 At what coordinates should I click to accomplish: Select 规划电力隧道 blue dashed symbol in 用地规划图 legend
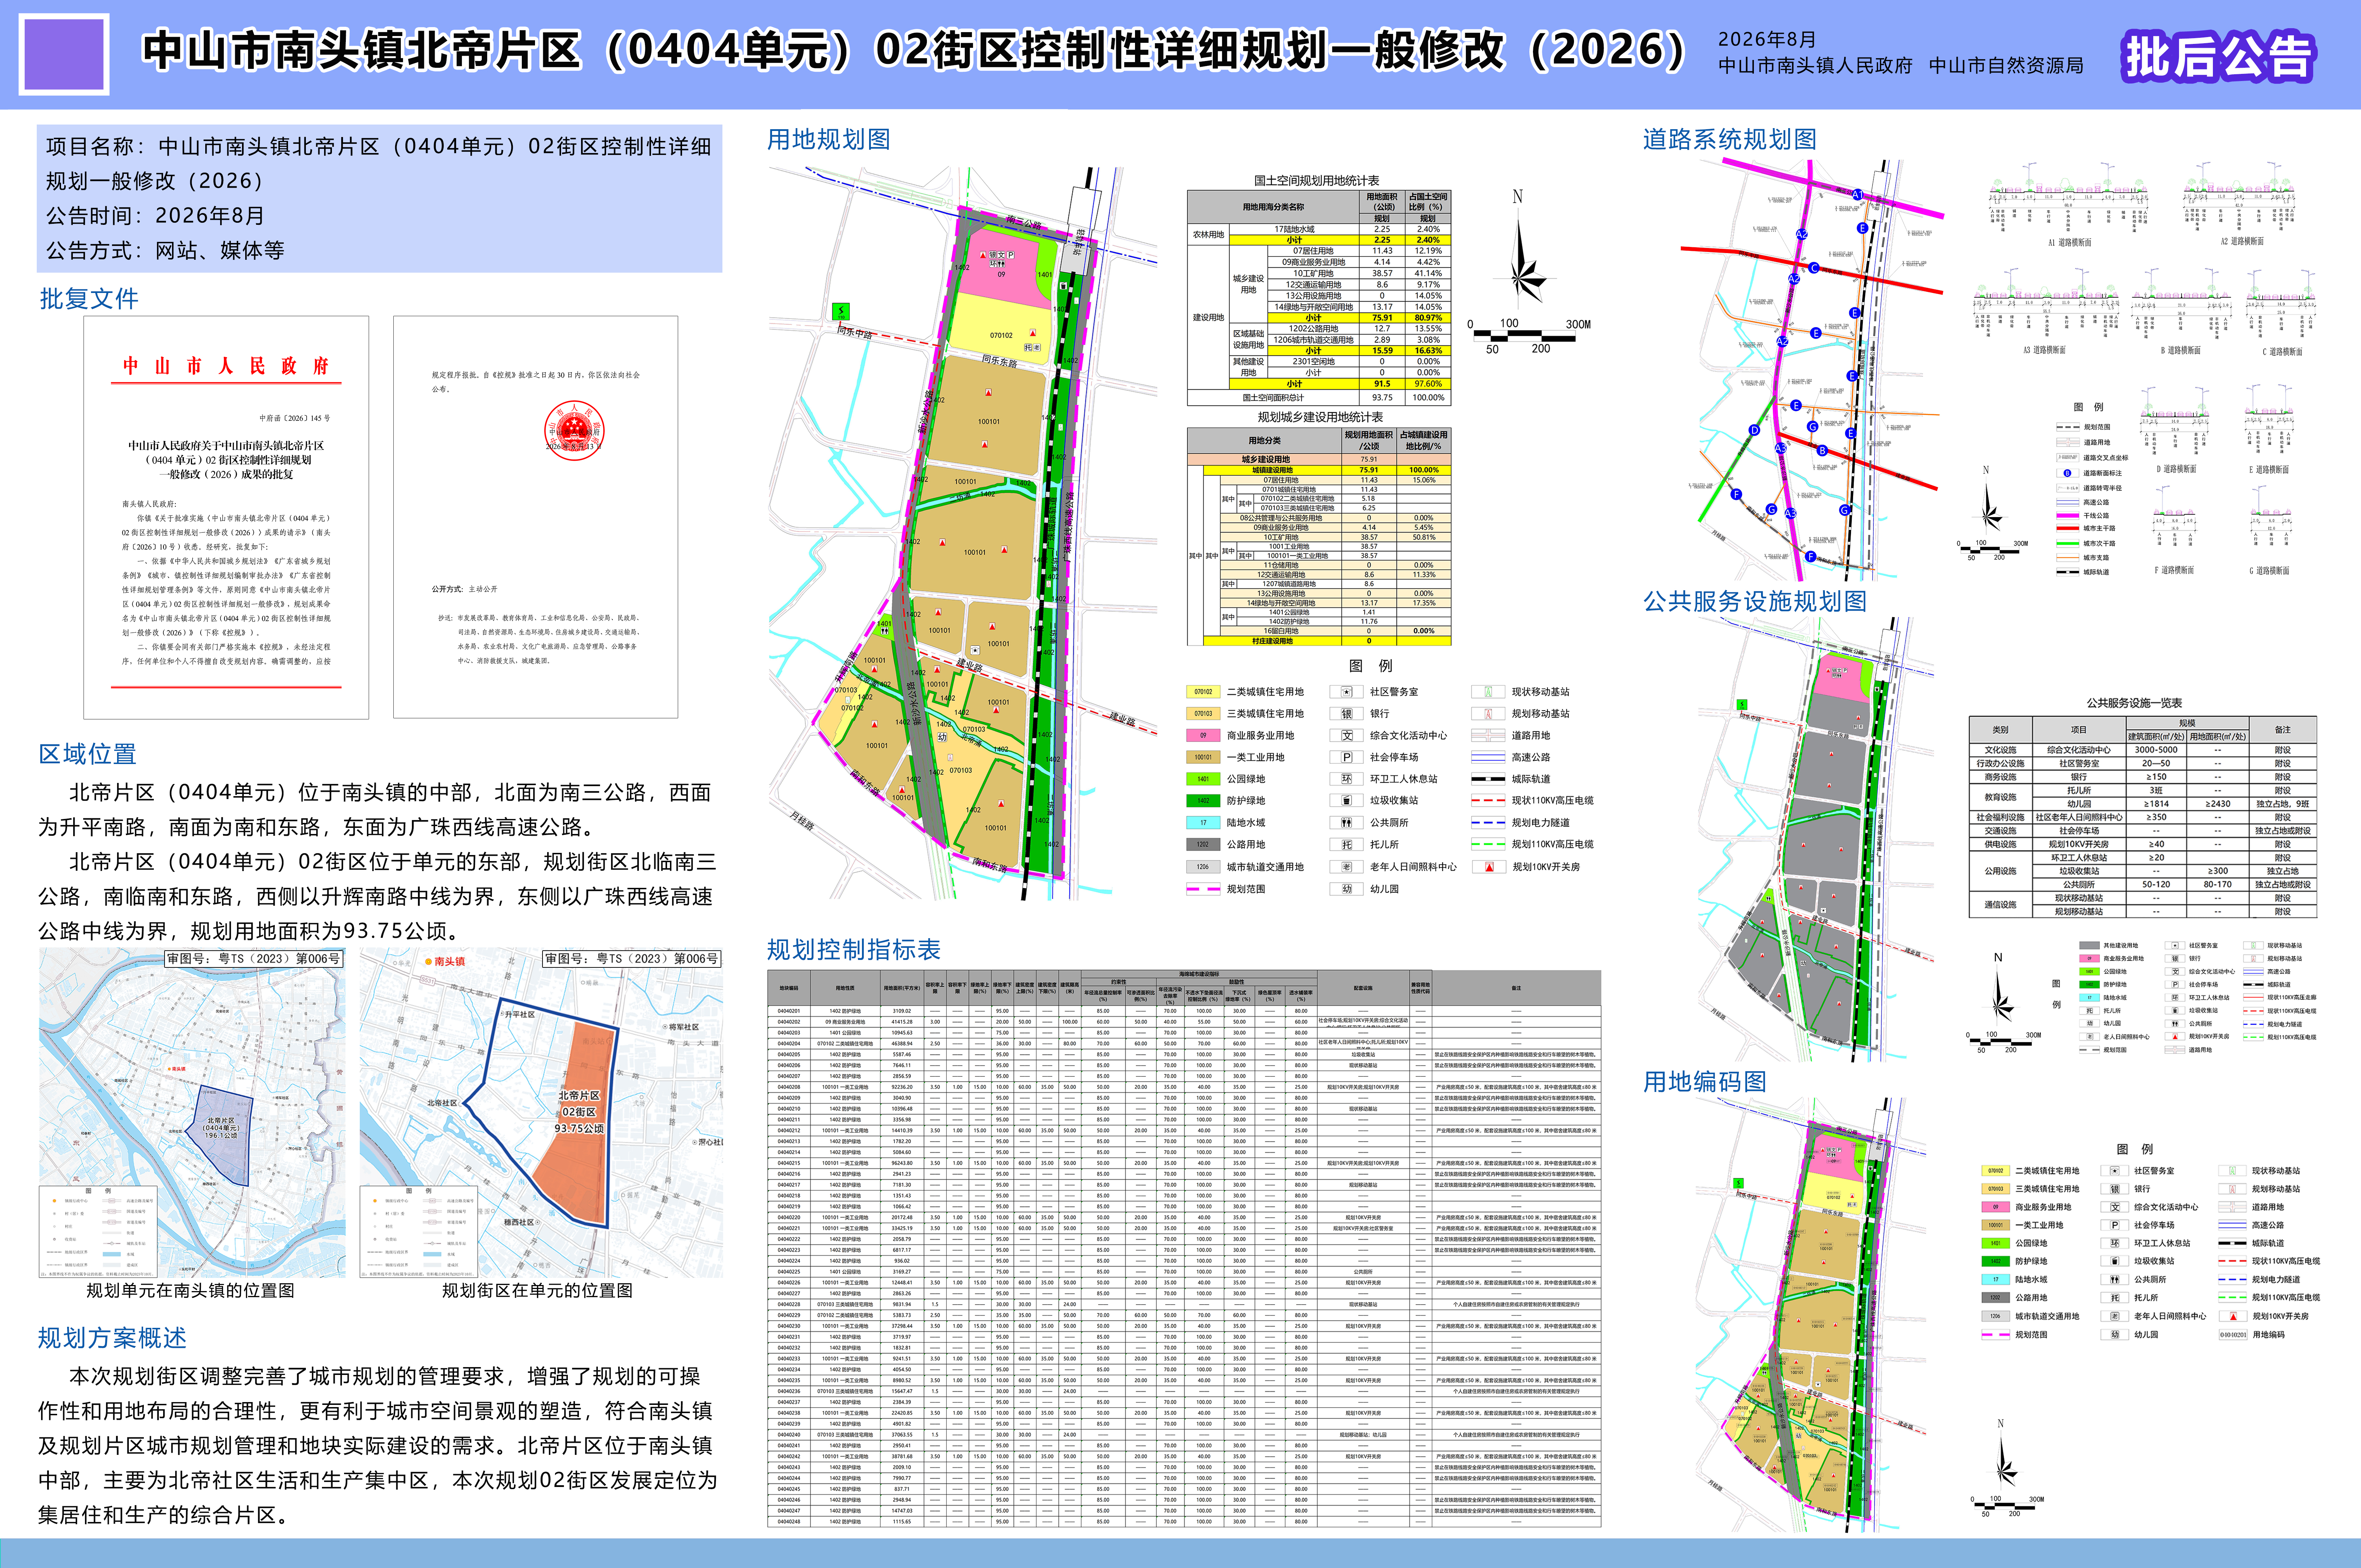point(1488,823)
